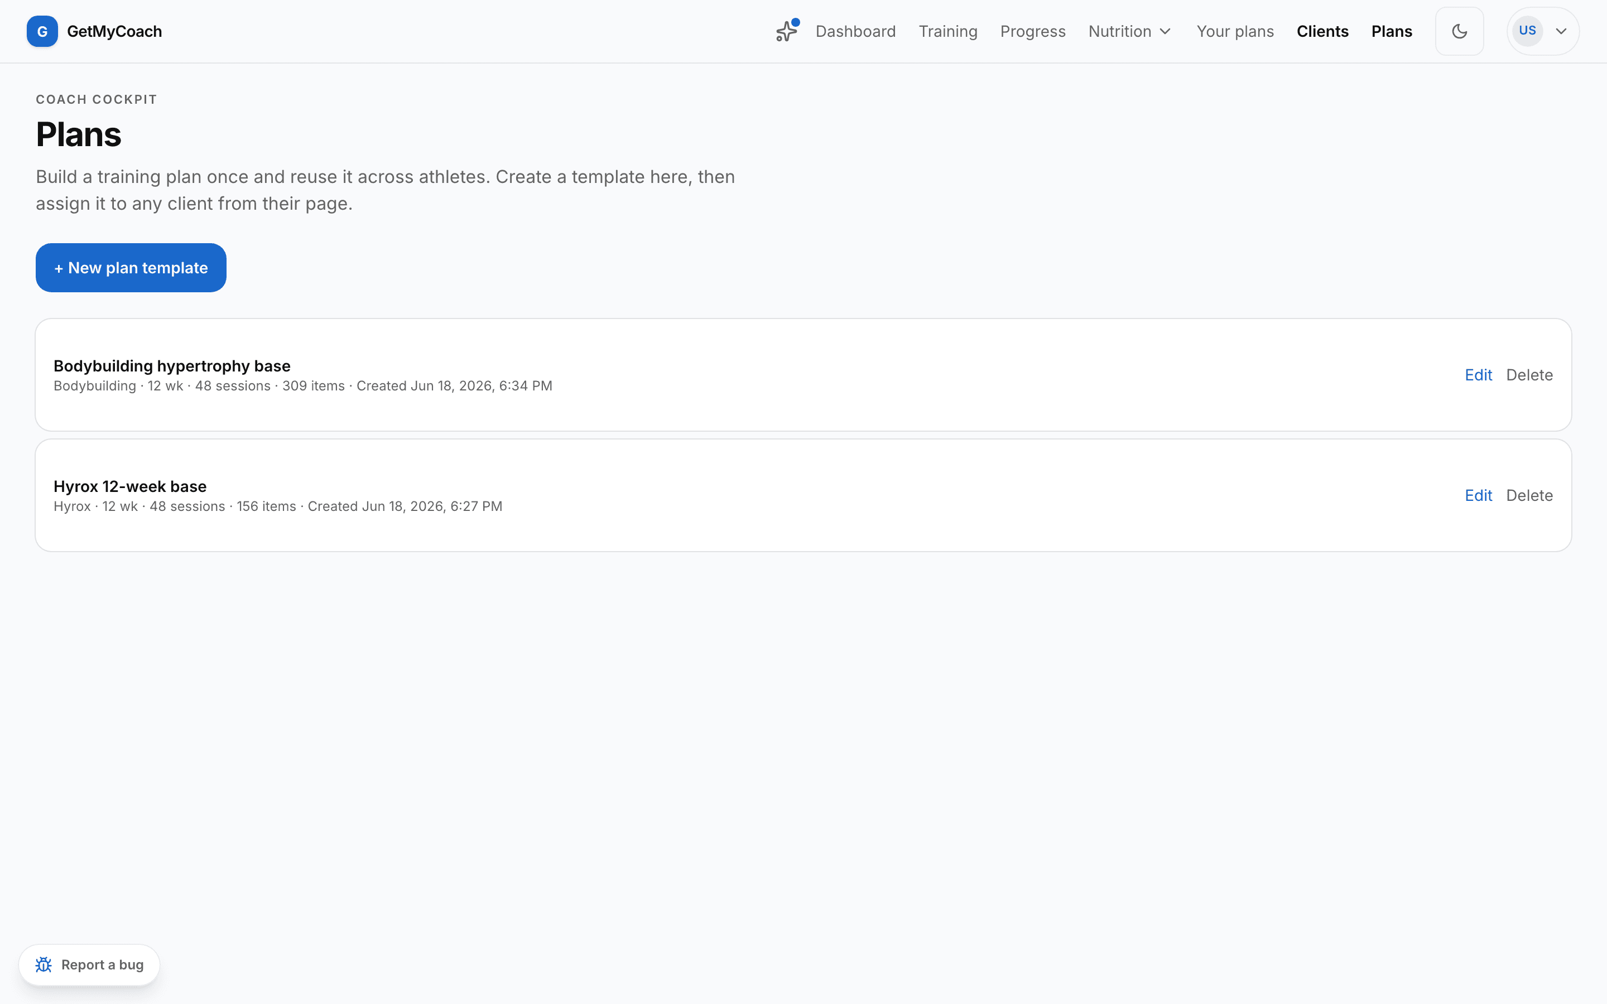This screenshot has height=1004, width=1607.
Task: Click the Bodybuilding plan details line with 309 items
Action: click(x=303, y=386)
